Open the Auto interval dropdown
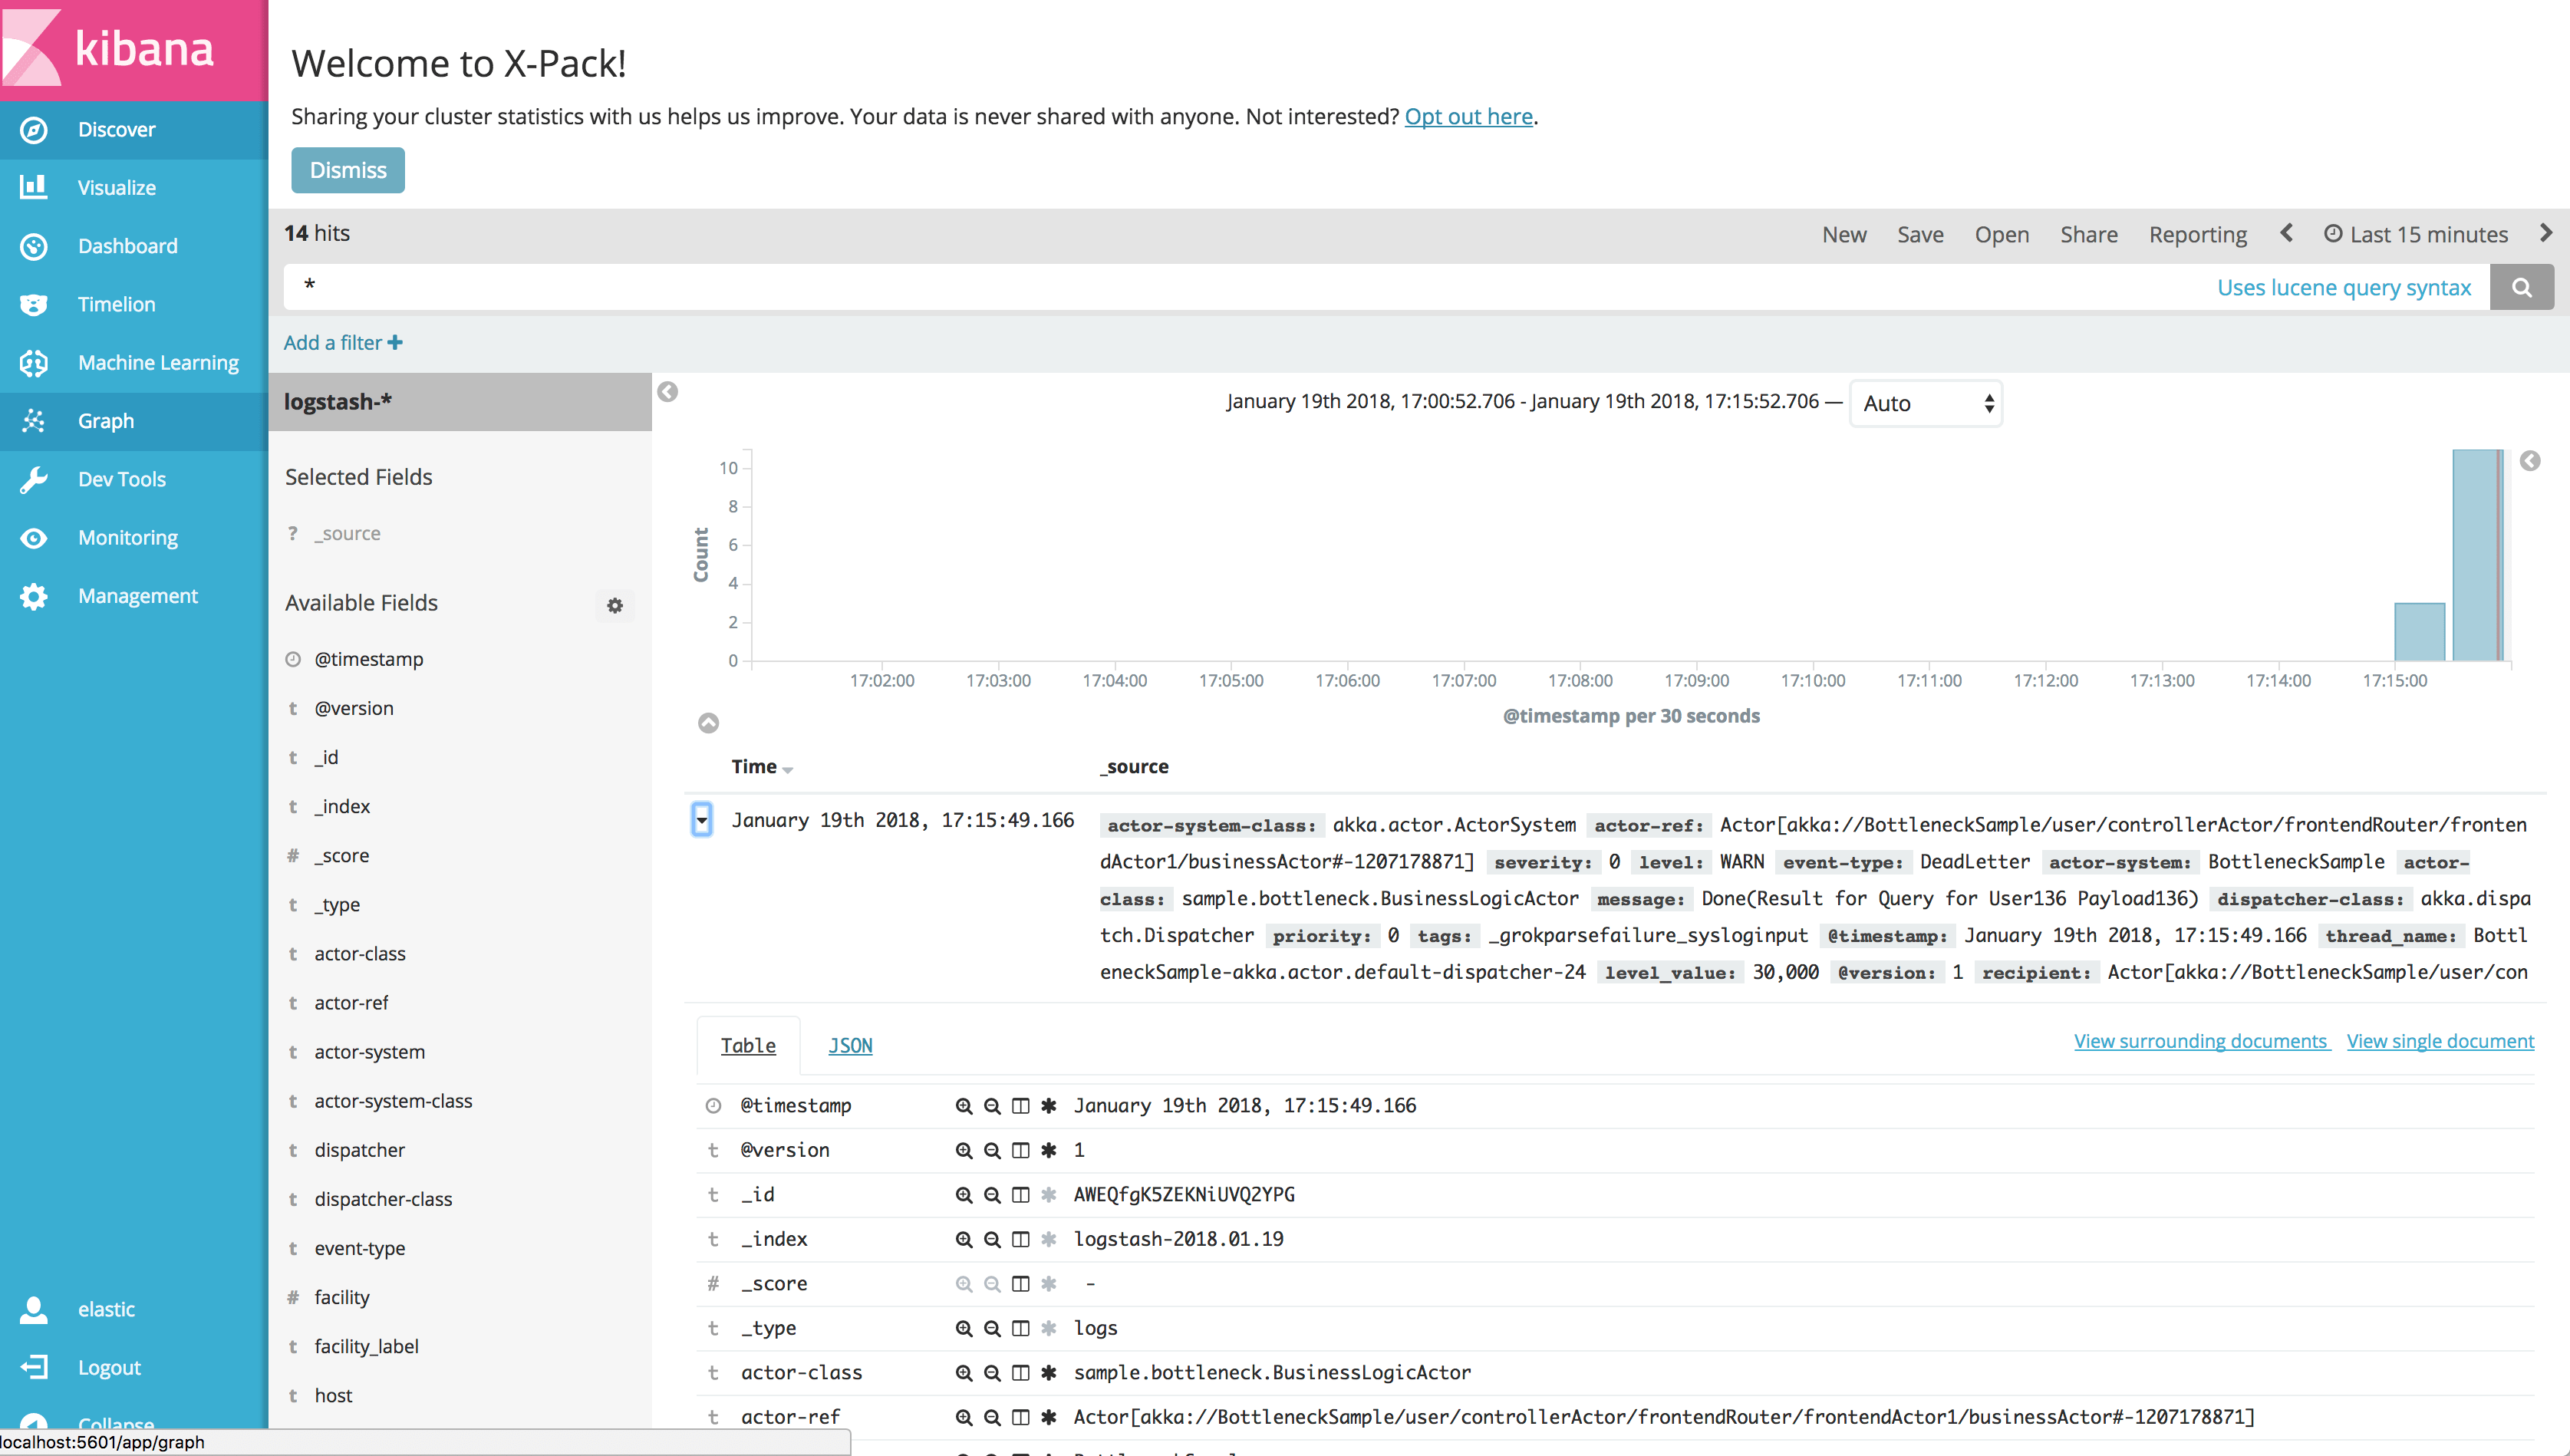 click(1926, 403)
